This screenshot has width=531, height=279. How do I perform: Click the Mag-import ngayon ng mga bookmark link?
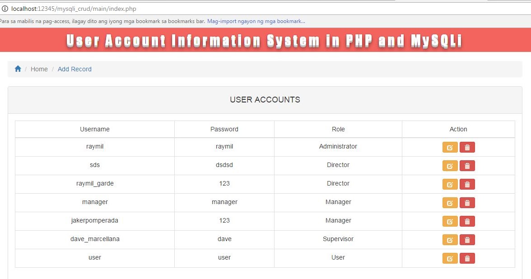pyautogui.click(x=256, y=21)
